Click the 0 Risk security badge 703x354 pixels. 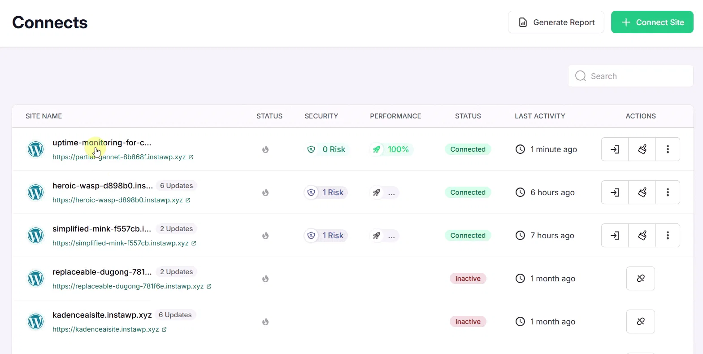tap(326, 149)
